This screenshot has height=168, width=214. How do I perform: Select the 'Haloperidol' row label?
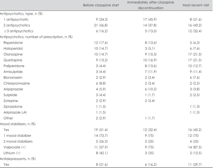13,49
